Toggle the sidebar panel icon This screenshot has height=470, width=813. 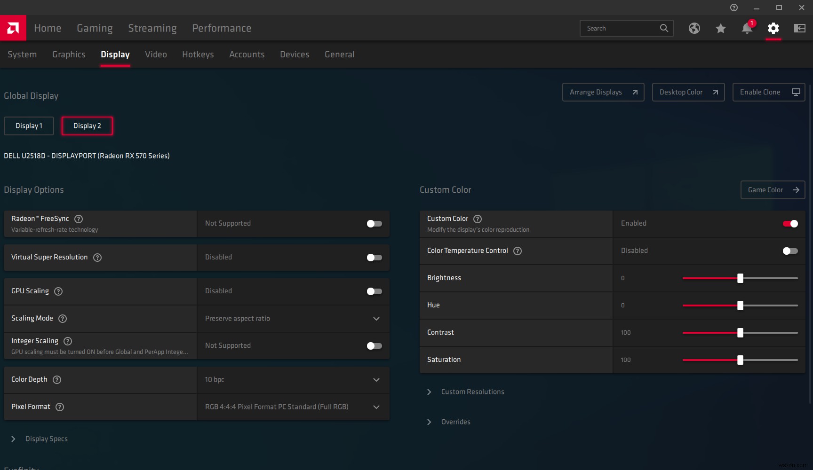(x=799, y=28)
